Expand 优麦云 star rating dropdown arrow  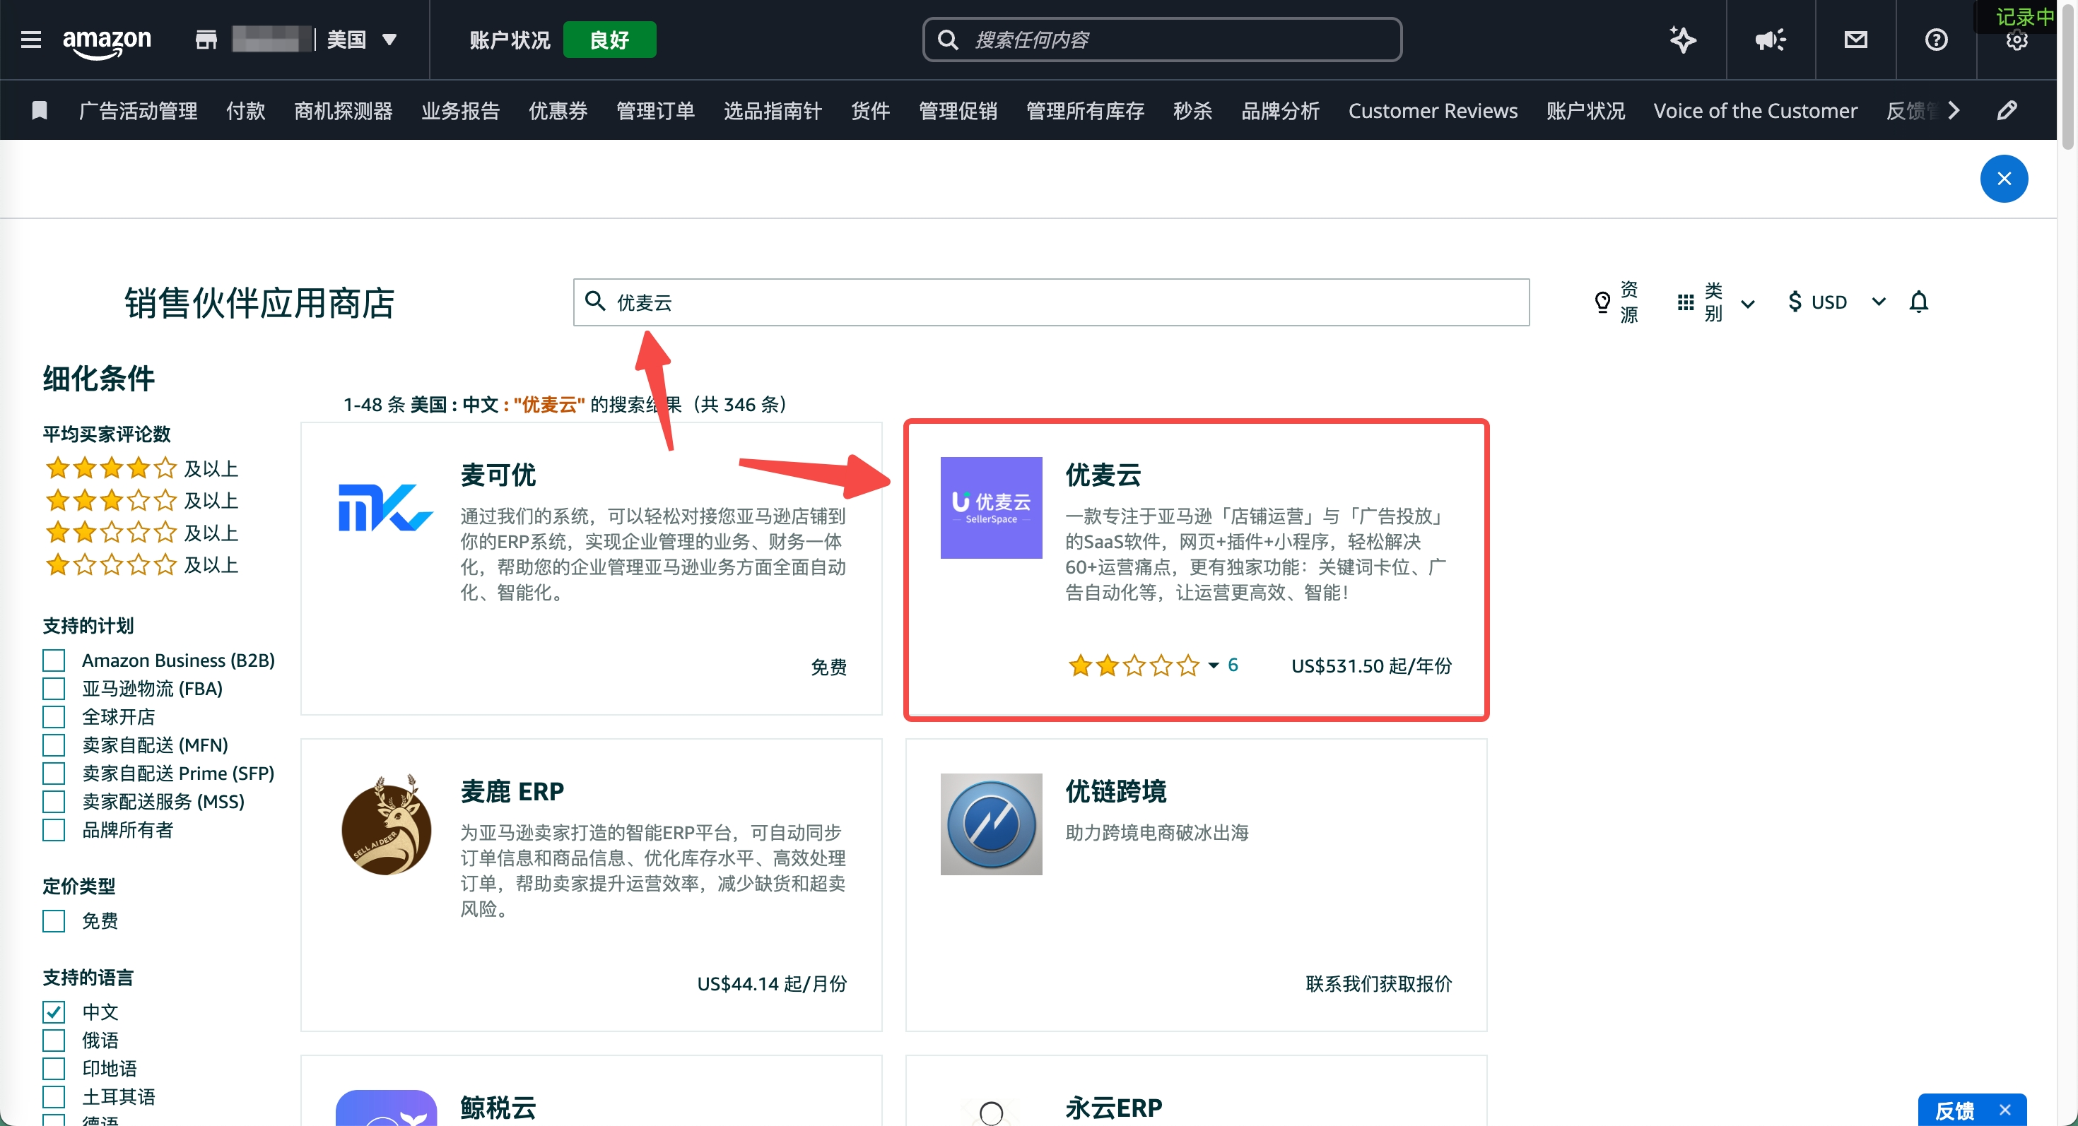pyautogui.click(x=1214, y=665)
